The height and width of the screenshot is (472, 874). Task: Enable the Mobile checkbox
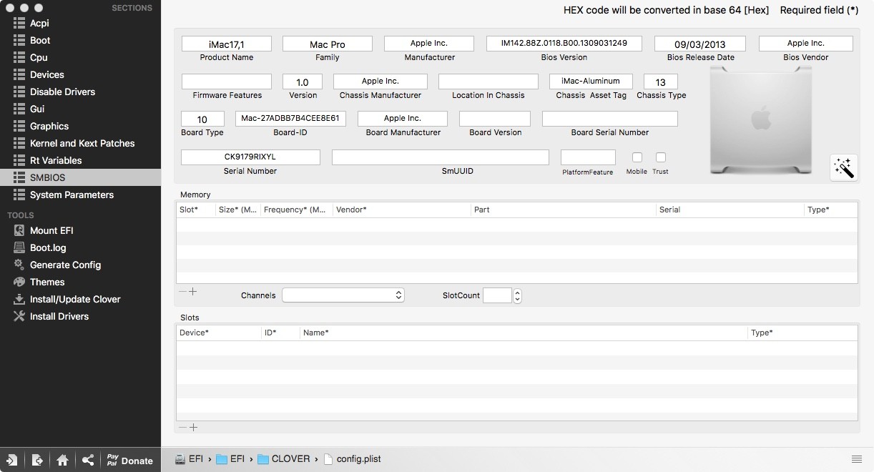click(x=637, y=157)
